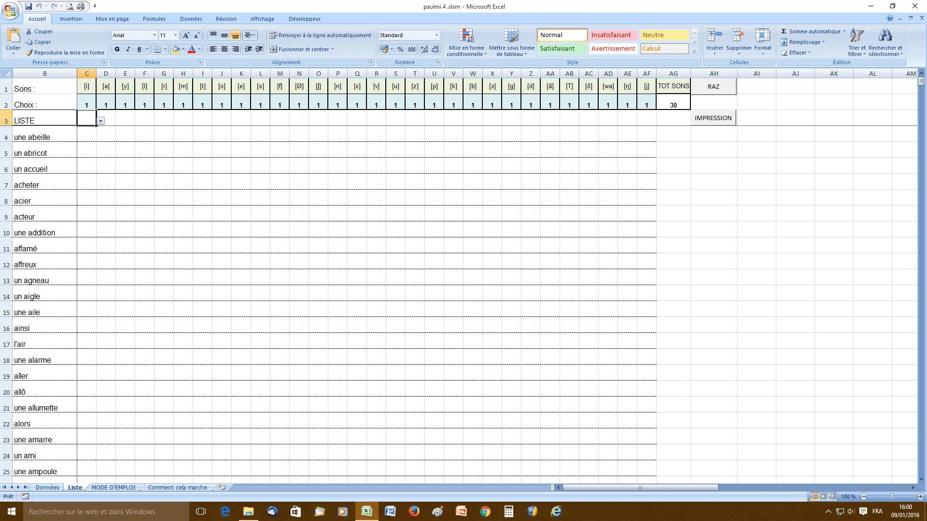Image resolution: width=927 pixels, height=521 pixels.
Task: Click the percent style icon
Action: pyautogui.click(x=400, y=49)
